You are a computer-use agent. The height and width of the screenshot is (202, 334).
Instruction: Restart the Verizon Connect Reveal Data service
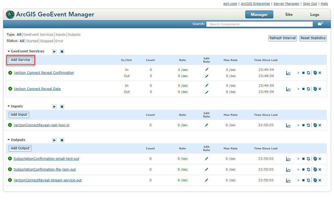pyautogui.click(x=309, y=89)
